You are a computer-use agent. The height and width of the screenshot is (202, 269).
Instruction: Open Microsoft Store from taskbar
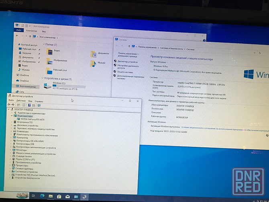click(x=59, y=196)
